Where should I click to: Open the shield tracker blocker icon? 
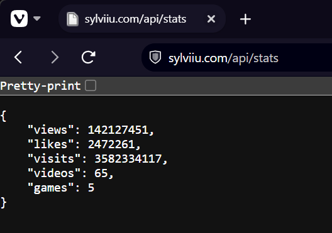coord(155,57)
